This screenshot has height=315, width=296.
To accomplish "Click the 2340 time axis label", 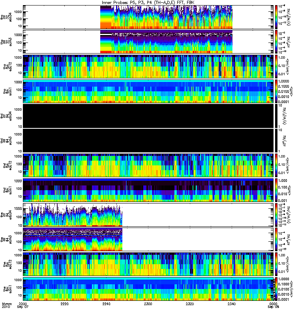I will pyautogui.click(x=232, y=304).
